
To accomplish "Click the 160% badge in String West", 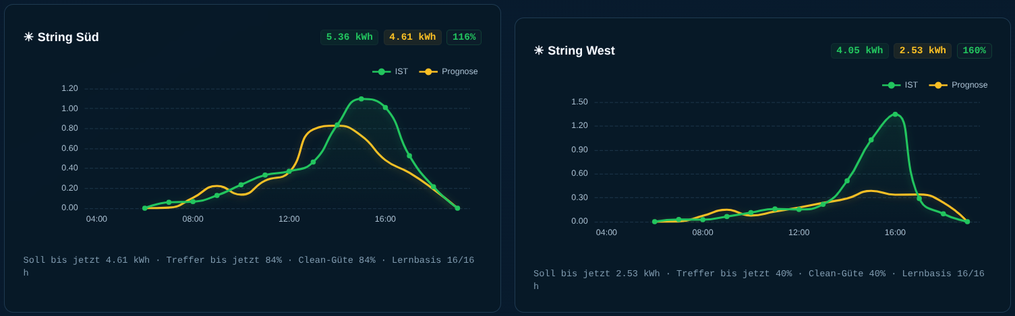I will [x=974, y=51].
